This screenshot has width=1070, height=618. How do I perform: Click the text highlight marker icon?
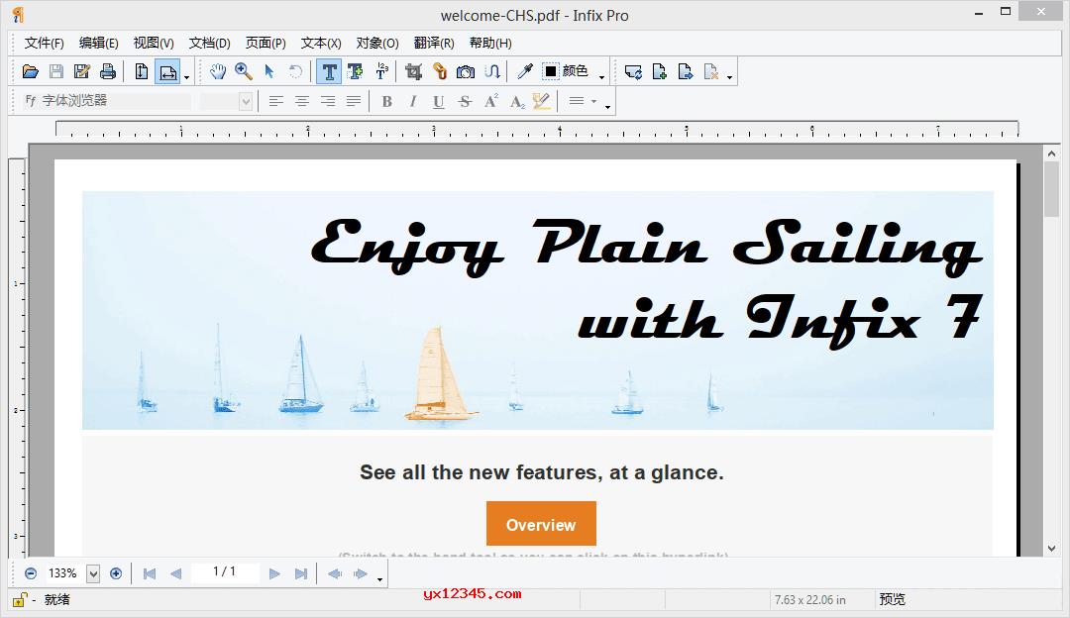pyautogui.click(x=542, y=102)
